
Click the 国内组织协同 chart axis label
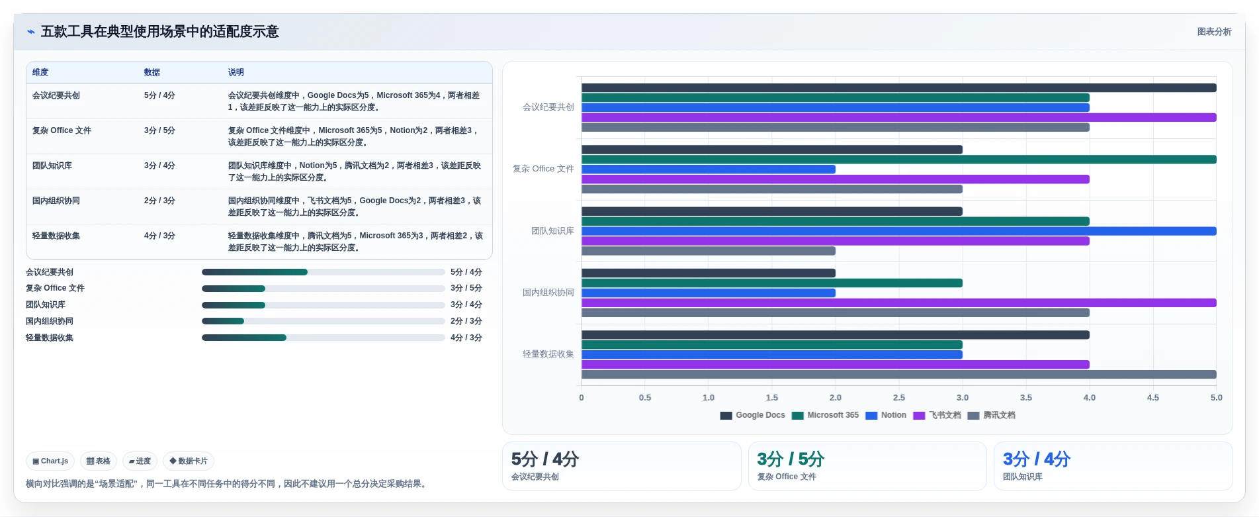click(548, 293)
